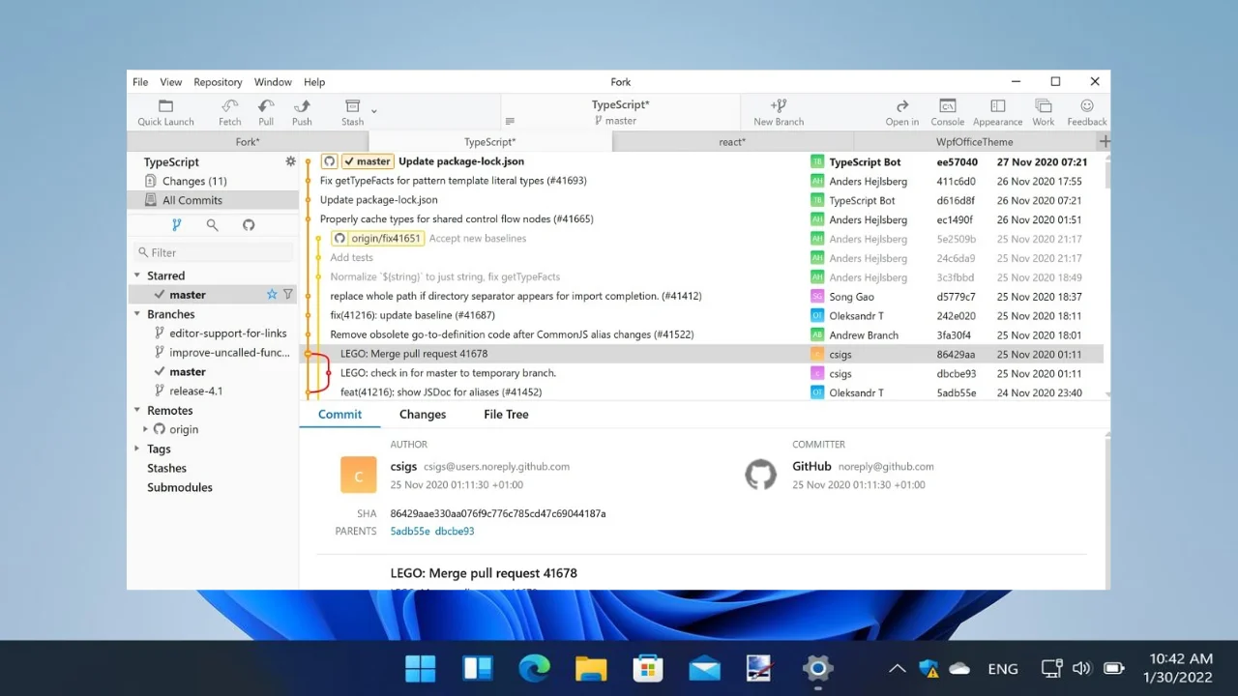Select Stashes in sidebar
The image size is (1238, 696).
tap(166, 468)
